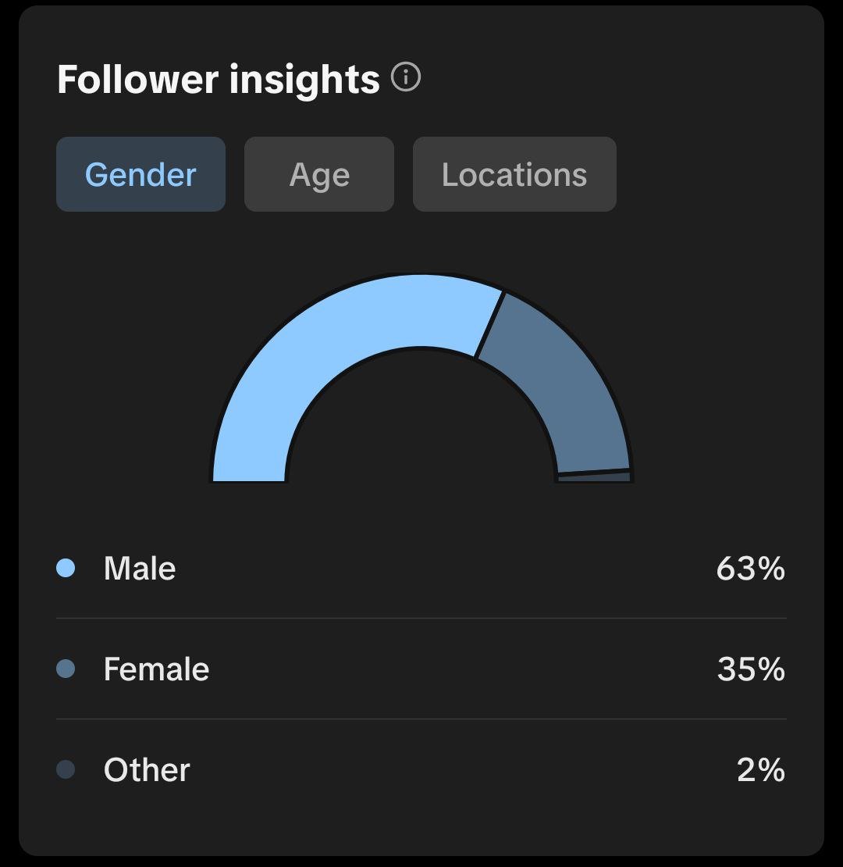Click the dark Other legend dot
The image size is (843, 867).
(66, 769)
